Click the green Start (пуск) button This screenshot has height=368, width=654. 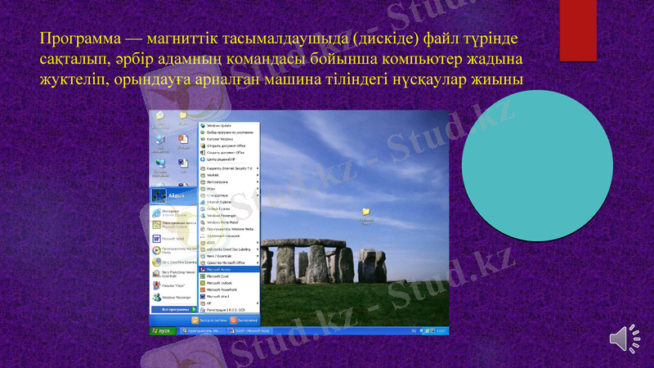(163, 331)
